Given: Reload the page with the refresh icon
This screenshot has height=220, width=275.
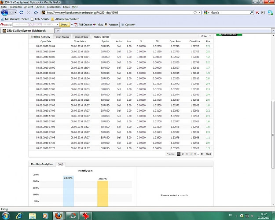Looking at the screenshot, I should [x=21, y=12].
